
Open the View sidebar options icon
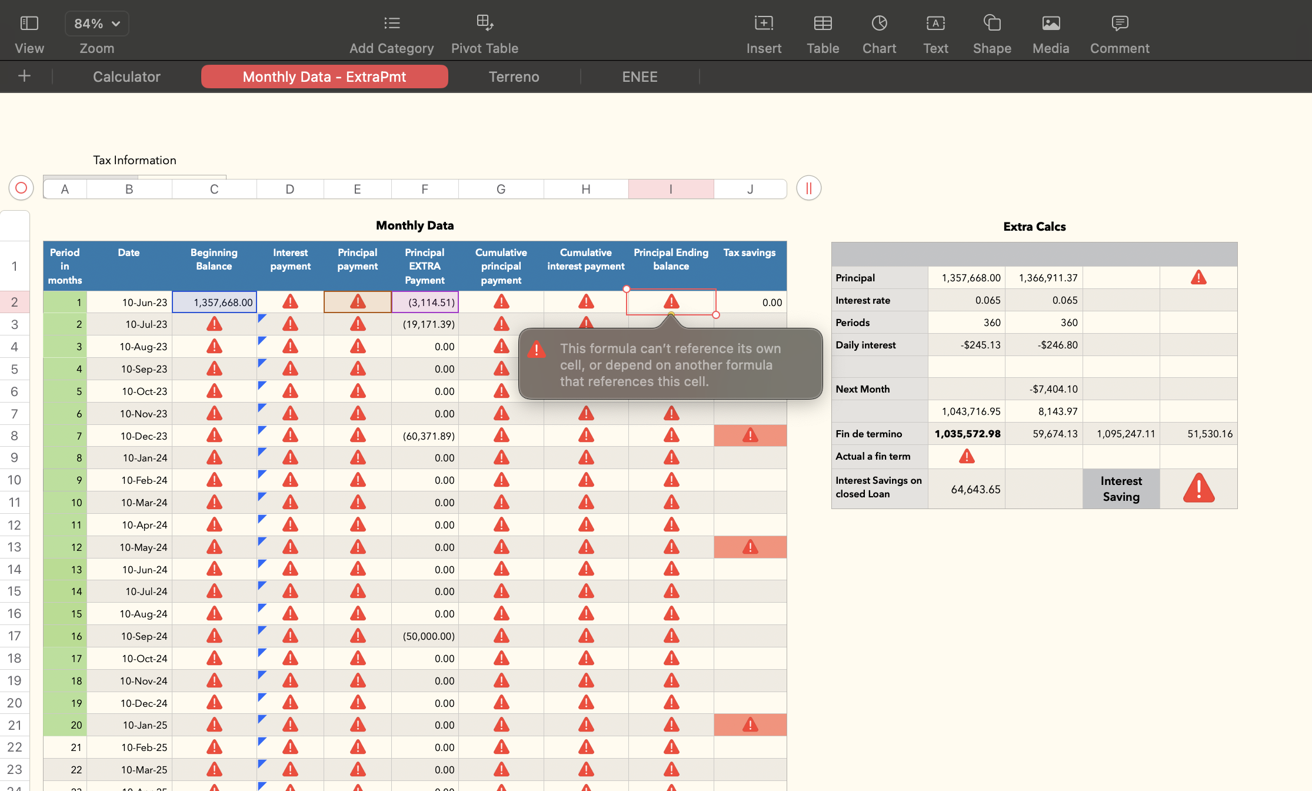29,24
